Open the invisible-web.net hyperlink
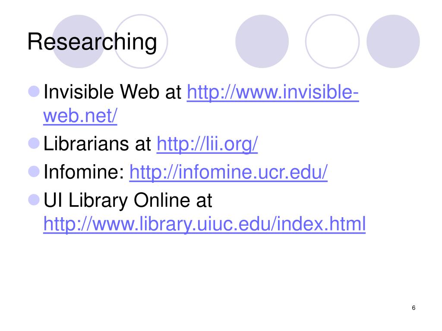This screenshot has width=442, height=331. [x=273, y=92]
